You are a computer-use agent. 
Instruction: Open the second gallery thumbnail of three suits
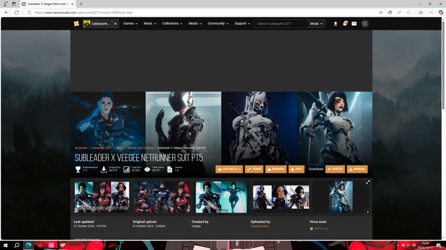[162, 197]
